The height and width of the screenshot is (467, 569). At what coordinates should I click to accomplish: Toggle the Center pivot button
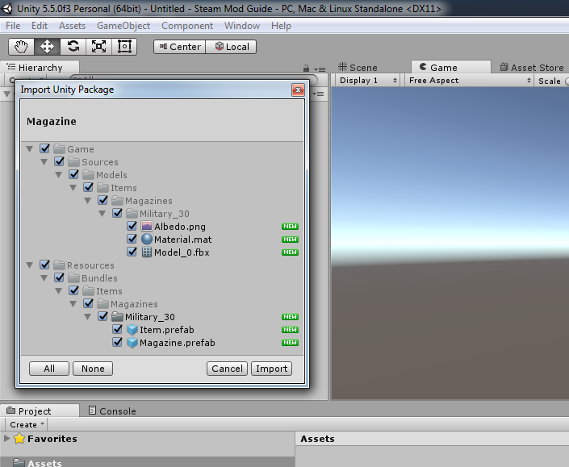180,47
